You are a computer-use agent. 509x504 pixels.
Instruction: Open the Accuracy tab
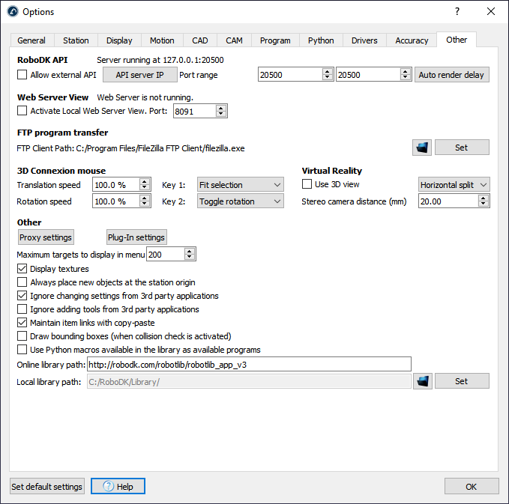click(412, 40)
